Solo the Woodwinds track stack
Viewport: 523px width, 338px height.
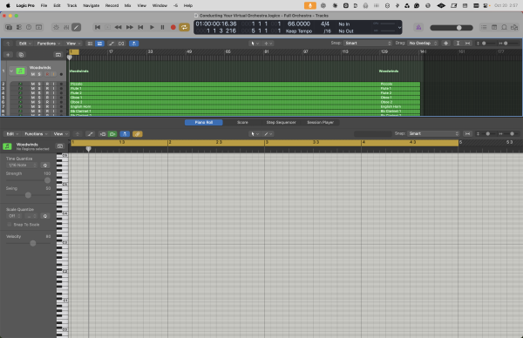click(x=39, y=74)
